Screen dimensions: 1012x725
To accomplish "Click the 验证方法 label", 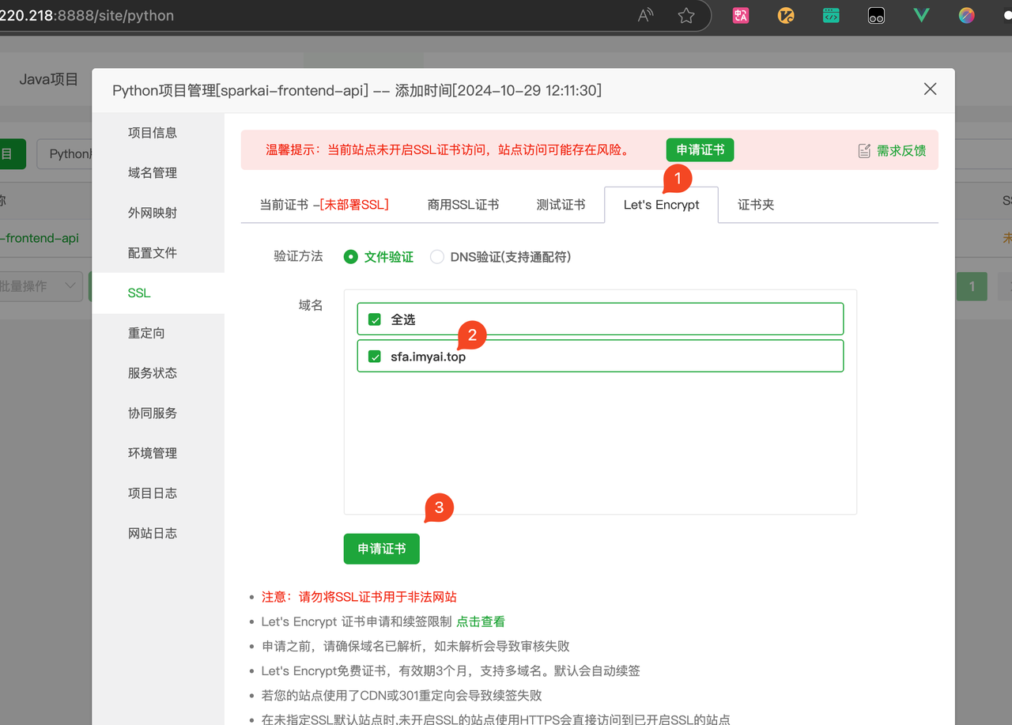I will [299, 257].
